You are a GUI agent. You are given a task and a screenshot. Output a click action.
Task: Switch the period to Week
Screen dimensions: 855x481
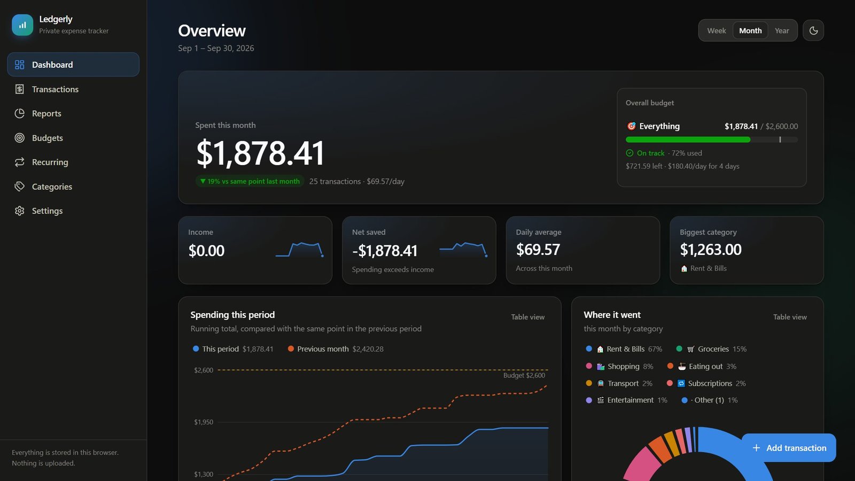[717, 30]
